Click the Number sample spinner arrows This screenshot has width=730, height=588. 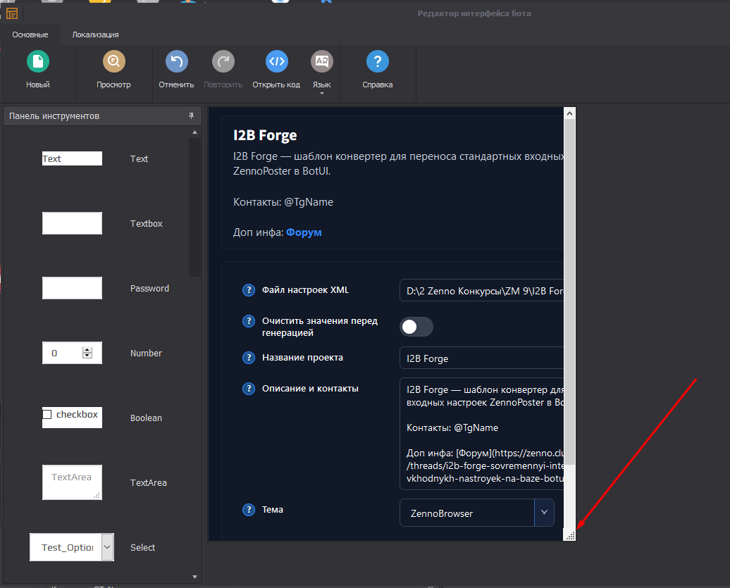87,353
